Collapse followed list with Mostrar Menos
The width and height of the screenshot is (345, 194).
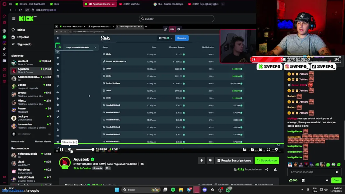43,141
